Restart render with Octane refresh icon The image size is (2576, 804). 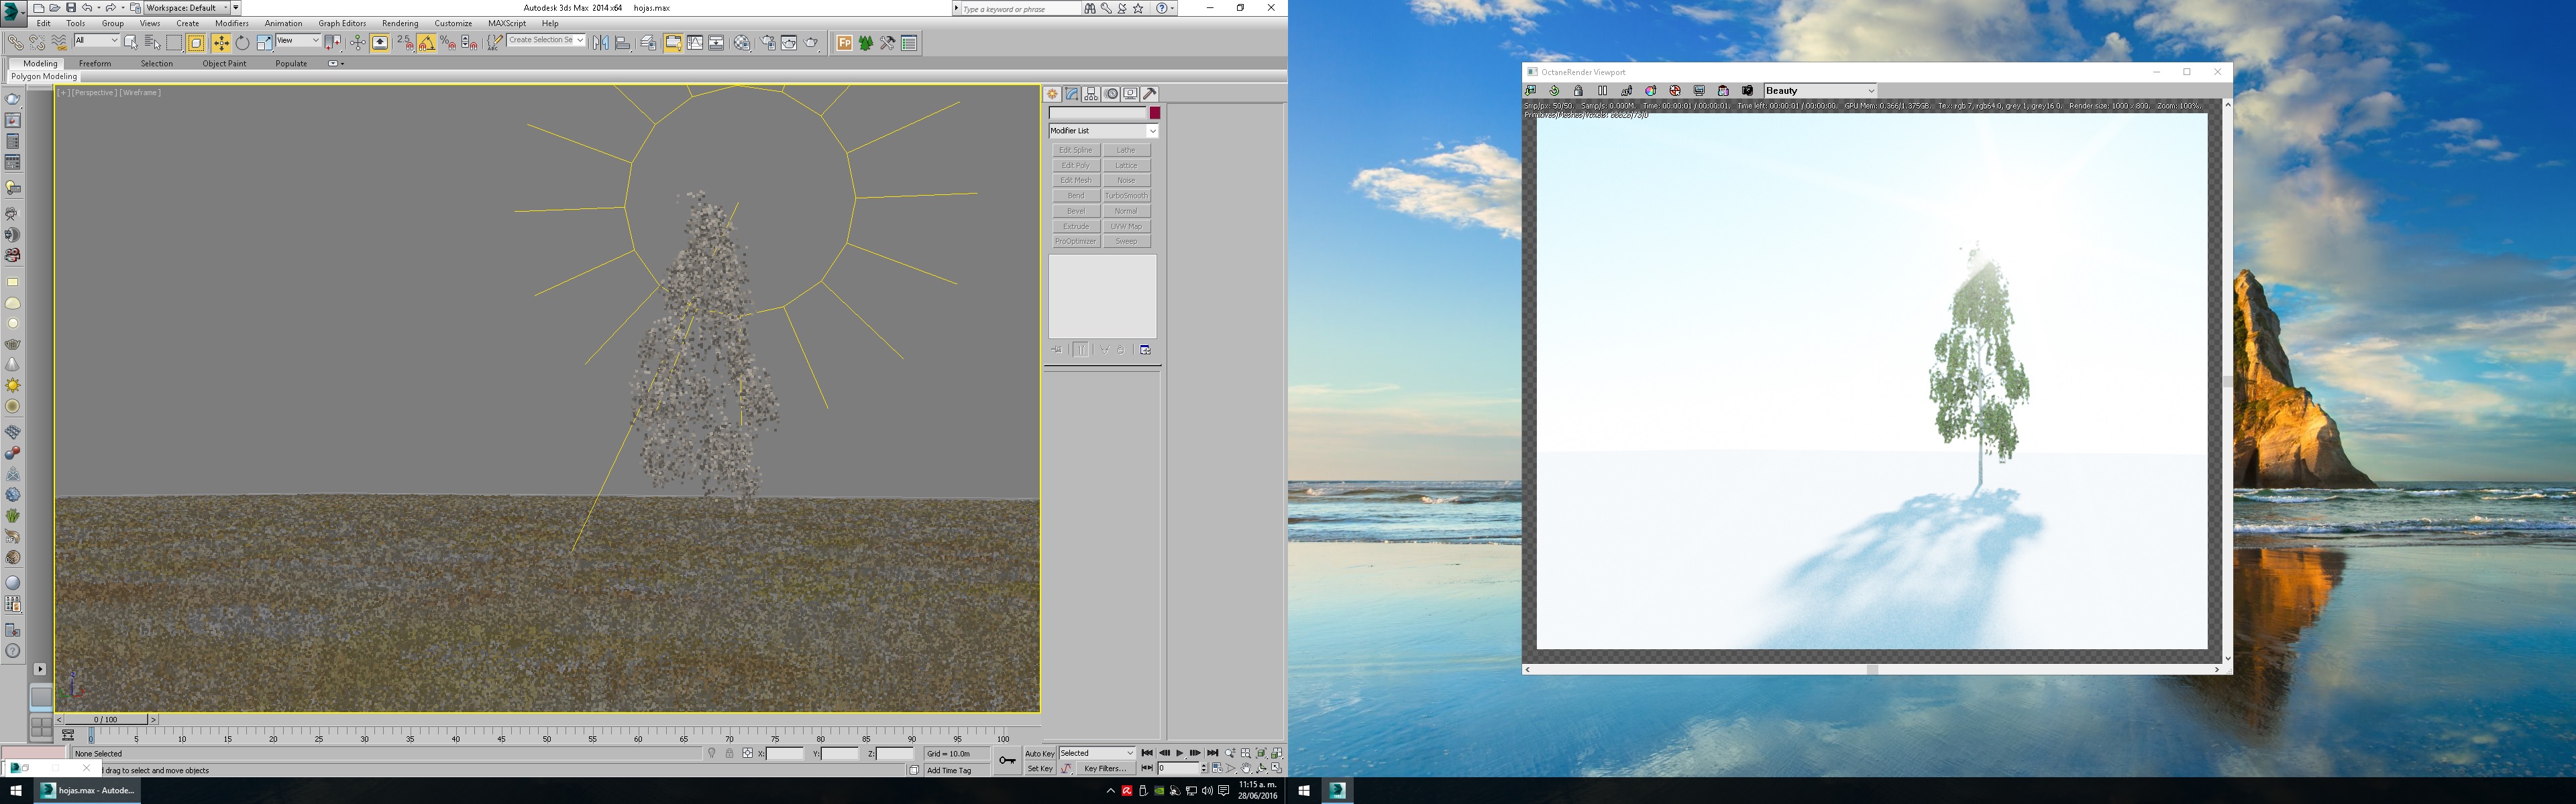(1555, 91)
